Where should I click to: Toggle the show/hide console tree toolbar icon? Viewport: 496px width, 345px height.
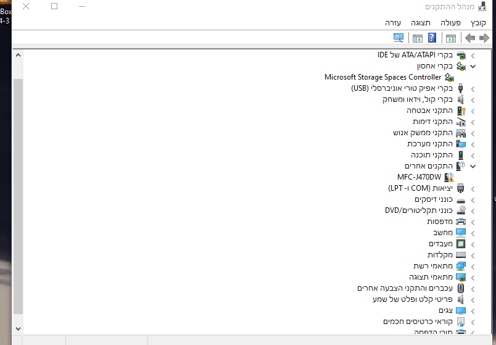click(451, 38)
